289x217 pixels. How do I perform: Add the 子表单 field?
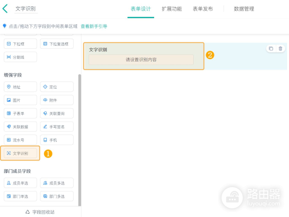[x=20, y=113]
